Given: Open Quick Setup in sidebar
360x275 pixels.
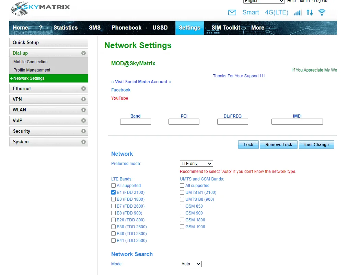Looking at the screenshot, I should tap(49, 43).
